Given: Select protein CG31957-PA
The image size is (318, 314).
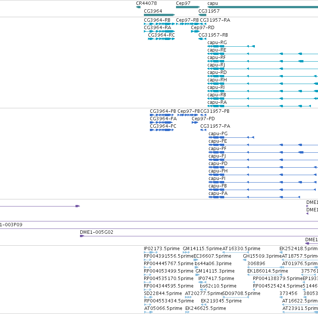Looking at the screenshot, I should 215,126.
